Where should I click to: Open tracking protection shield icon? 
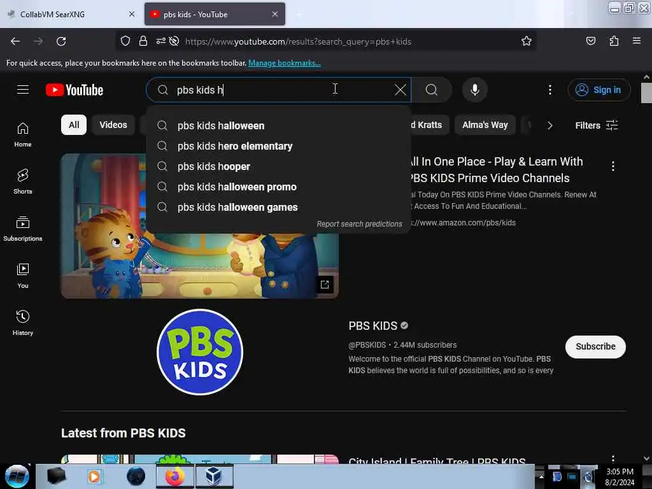pos(125,41)
